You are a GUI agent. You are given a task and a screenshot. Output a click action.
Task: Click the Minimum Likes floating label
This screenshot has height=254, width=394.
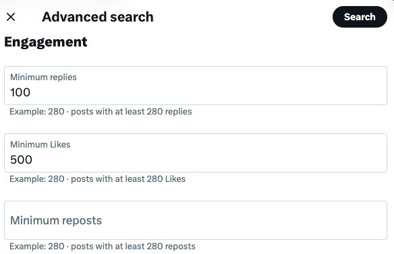click(x=40, y=144)
